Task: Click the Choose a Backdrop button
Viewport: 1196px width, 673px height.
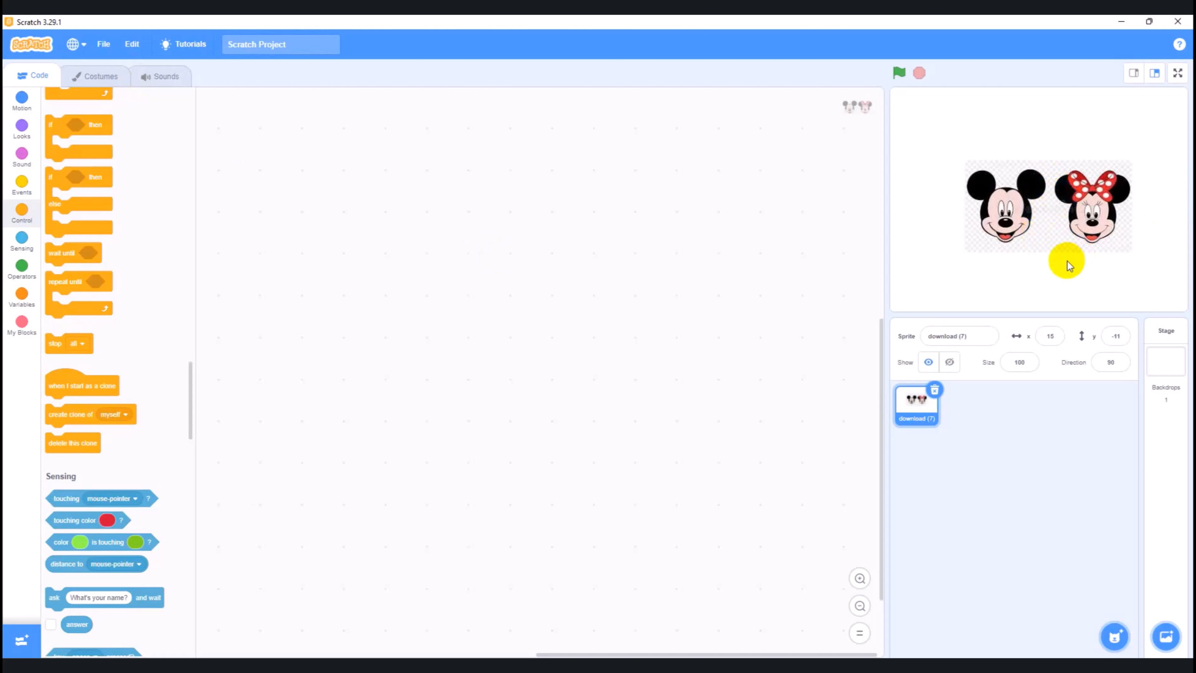Action: click(x=1165, y=637)
